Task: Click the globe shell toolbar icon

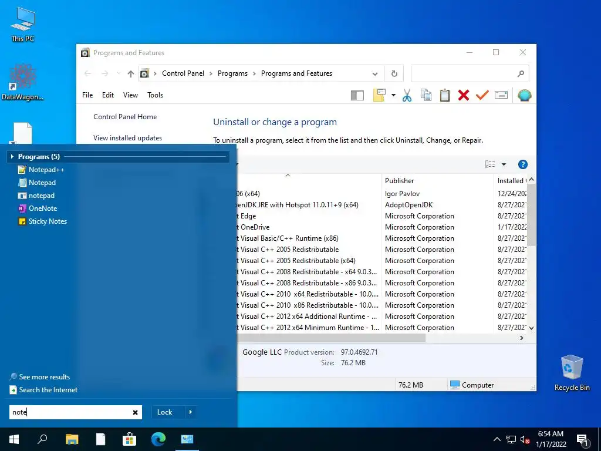Action: (x=524, y=95)
